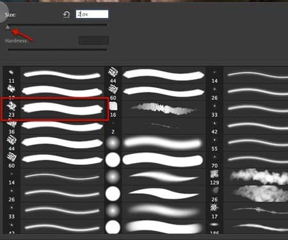The image size is (288, 240).
Task: Choose hard round brush with tapered stroke
Action: tap(156, 194)
